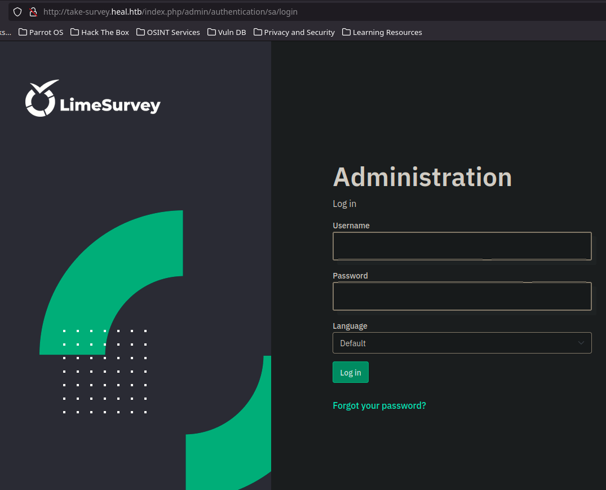The width and height of the screenshot is (606, 490).
Task: Click the green Log in button
Action: point(351,372)
